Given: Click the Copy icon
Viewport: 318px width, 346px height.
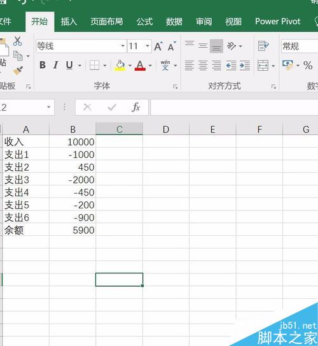Looking at the screenshot, I should (18, 56).
